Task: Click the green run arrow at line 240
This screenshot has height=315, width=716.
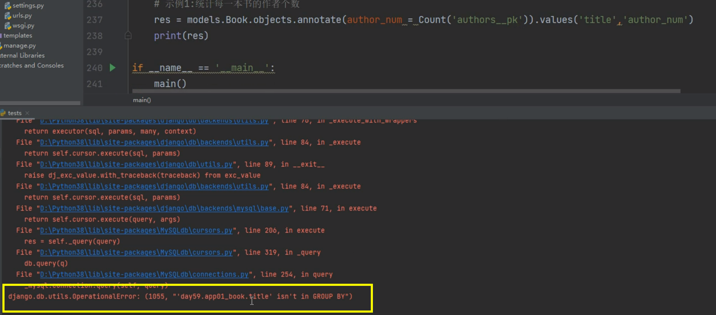Action: (x=113, y=68)
